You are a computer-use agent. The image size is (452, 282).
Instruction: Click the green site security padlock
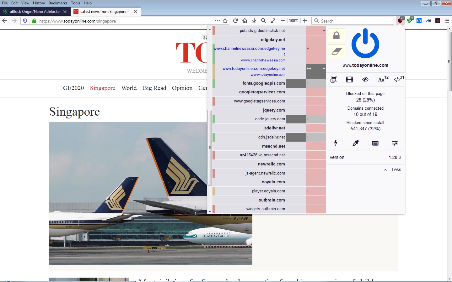tap(34, 21)
